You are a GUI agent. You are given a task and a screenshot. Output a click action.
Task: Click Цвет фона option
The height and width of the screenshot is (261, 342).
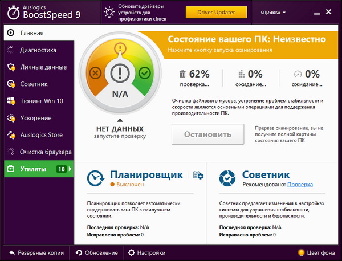(x=316, y=252)
